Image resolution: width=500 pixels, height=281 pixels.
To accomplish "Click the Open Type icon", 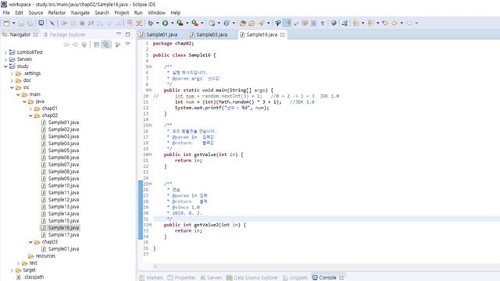I will 243,23.
